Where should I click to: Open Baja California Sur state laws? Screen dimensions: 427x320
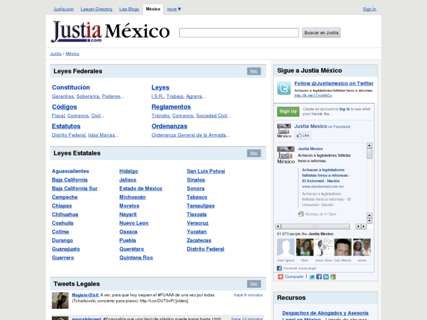pos(75,188)
